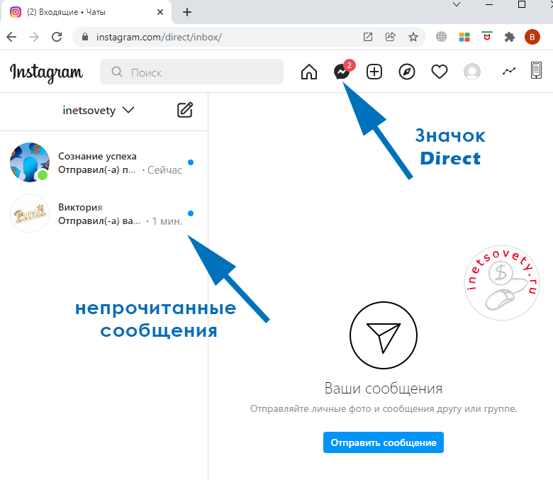
Task: Open page in app icon in address bar
Action: [368, 37]
